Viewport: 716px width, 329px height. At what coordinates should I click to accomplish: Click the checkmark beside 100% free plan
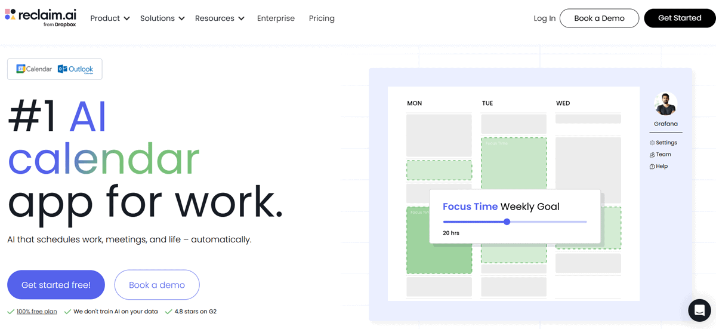tap(11, 312)
